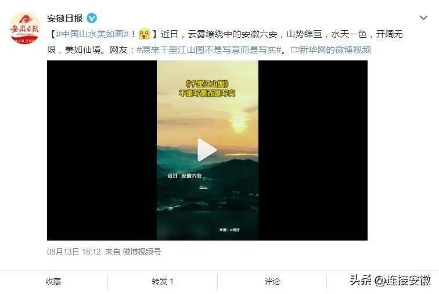Click the 08月13日 18:12 timestamp

pyautogui.click(x=74, y=252)
